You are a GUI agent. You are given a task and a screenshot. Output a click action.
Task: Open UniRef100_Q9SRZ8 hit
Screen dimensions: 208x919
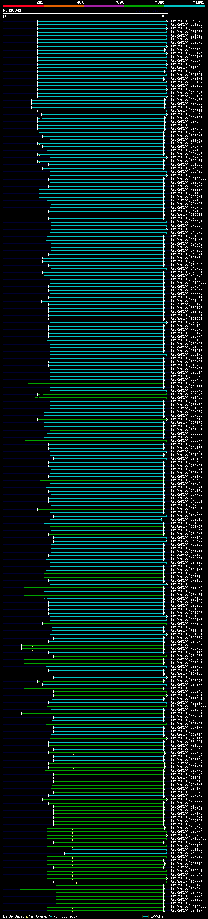186,836
